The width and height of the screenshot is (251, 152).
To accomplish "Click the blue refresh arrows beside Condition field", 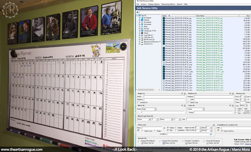I will tap(211, 134).
